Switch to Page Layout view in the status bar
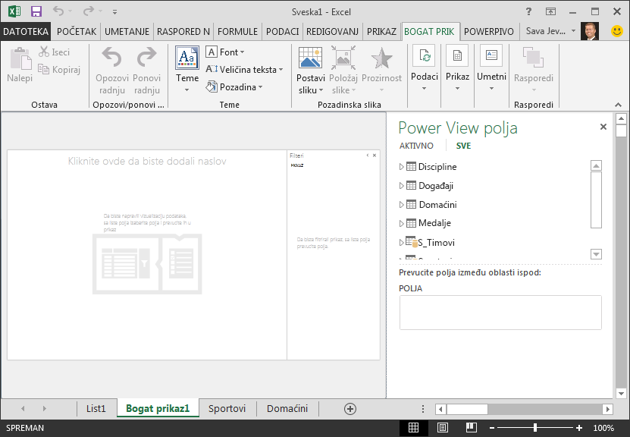The image size is (630, 437). (x=443, y=428)
